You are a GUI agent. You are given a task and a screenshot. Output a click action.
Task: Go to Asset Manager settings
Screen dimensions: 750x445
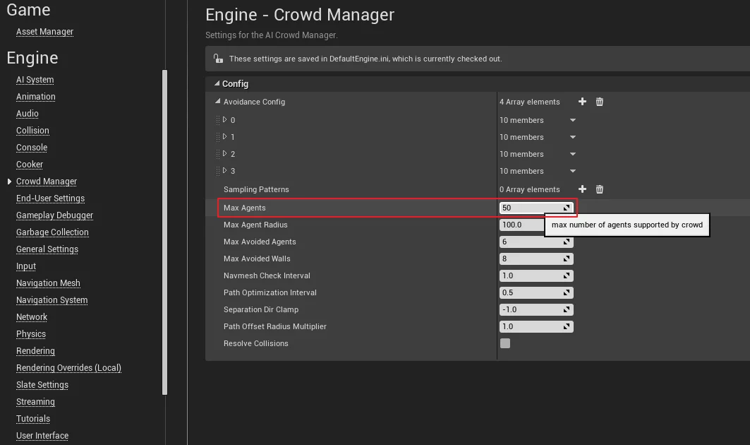tap(44, 32)
